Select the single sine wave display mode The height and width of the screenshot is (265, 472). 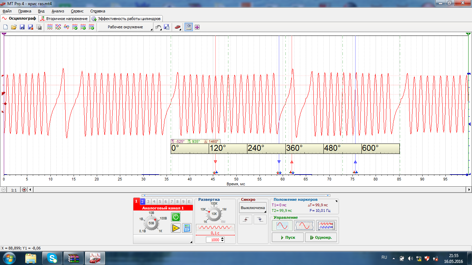pyautogui.click(x=282, y=226)
